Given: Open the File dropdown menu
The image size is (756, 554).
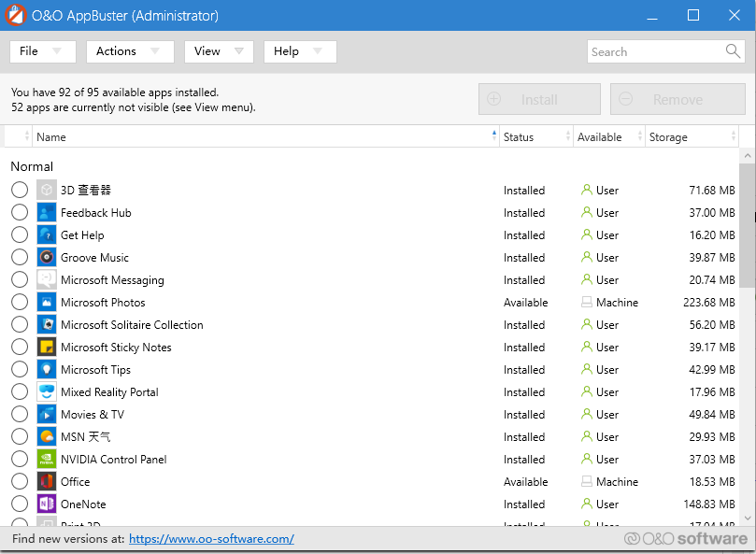Looking at the screenshot, I should click(x=43, y=51).
